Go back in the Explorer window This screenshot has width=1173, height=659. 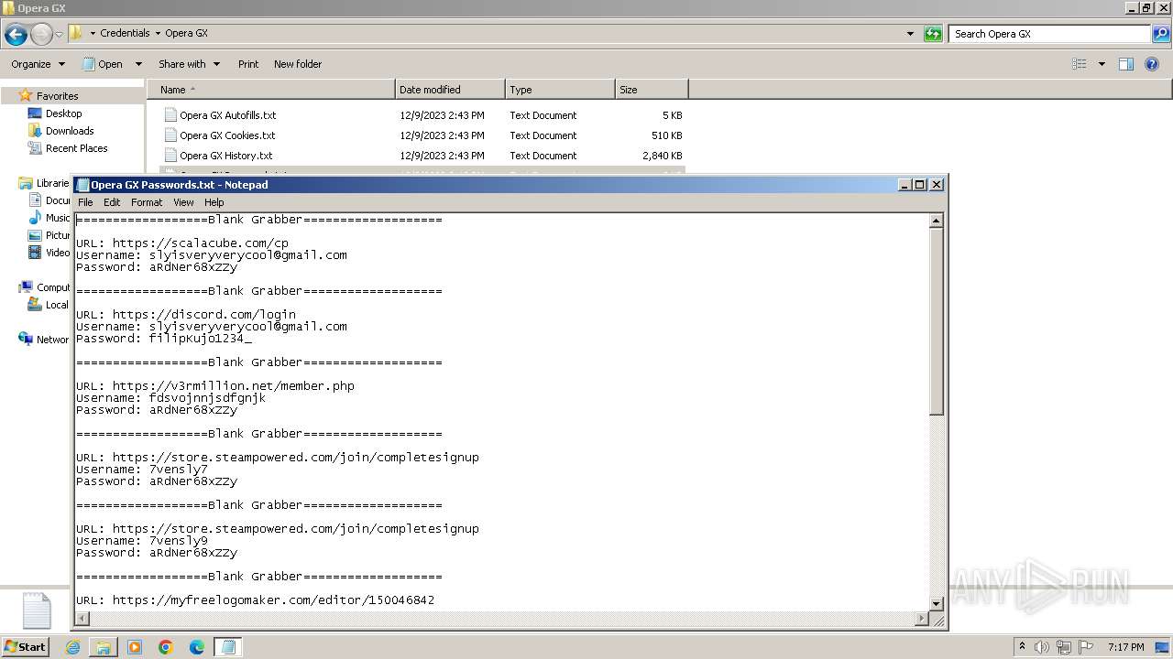(16, 35)
